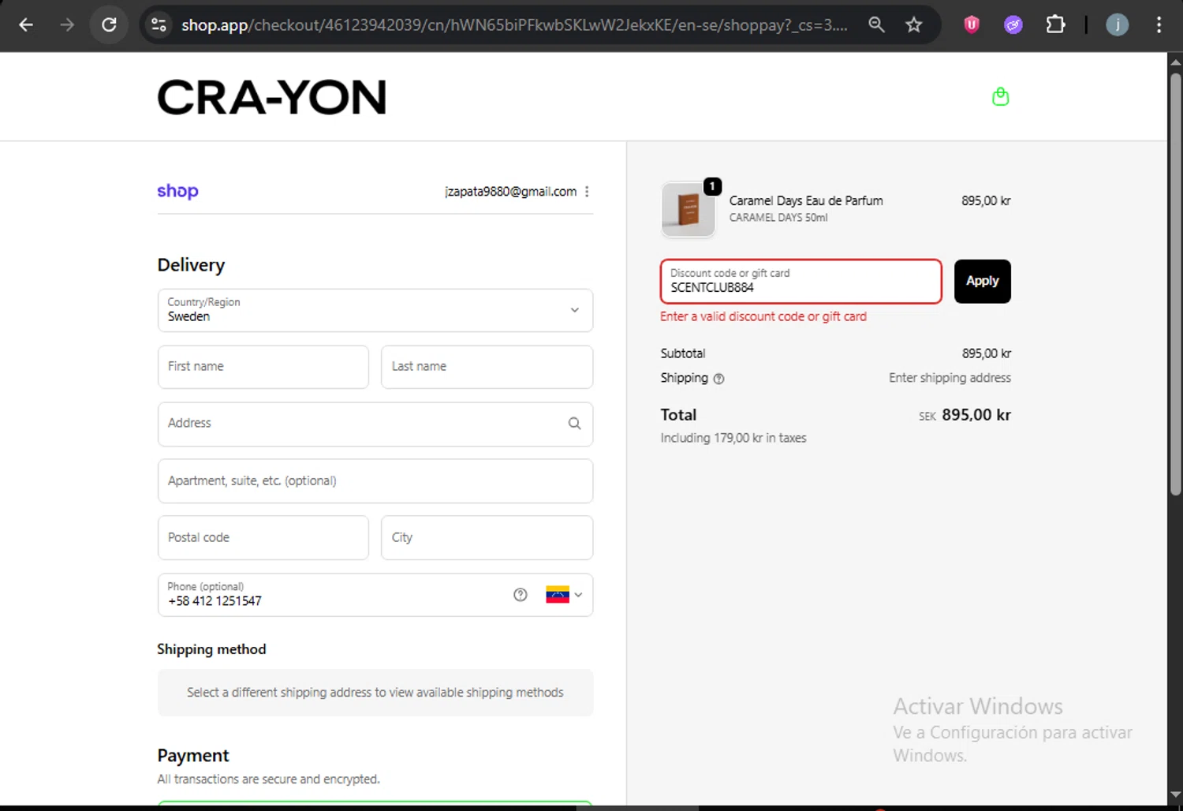Show shipping info help icon
Screen dimensions: 1183x811
pos(718,379)
